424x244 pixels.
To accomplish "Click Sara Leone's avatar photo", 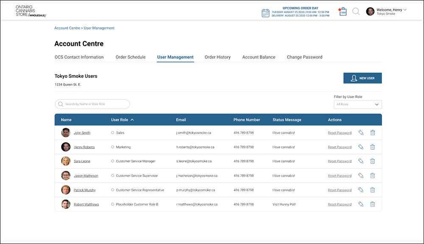I will coord(66,161).
